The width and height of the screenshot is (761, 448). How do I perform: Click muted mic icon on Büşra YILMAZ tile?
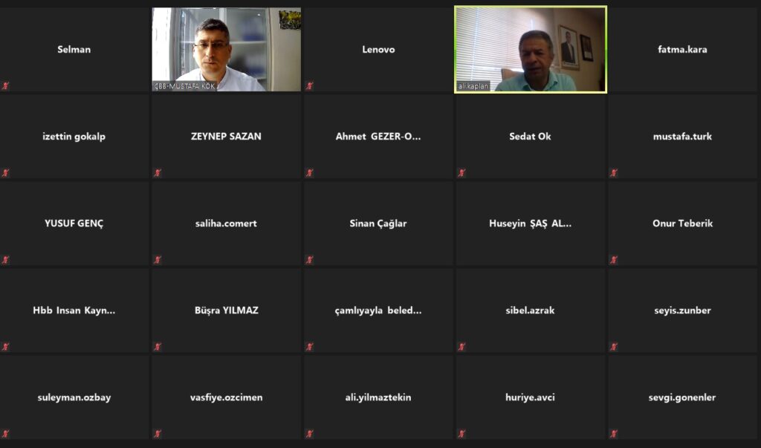[158, 346]
